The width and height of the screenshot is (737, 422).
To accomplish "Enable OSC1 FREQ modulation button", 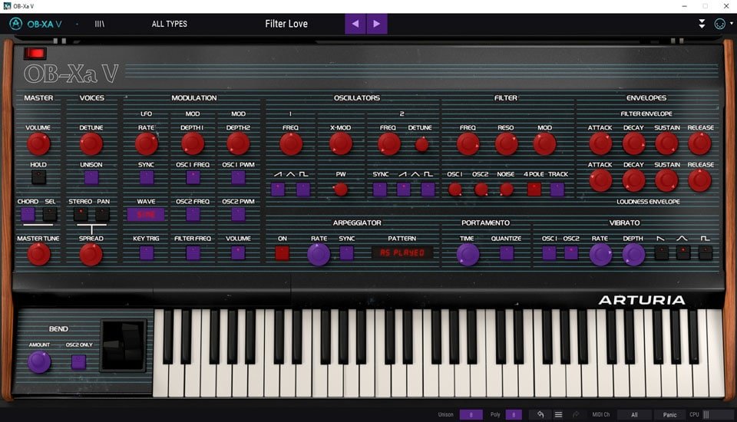I will [x=193, y=177].
